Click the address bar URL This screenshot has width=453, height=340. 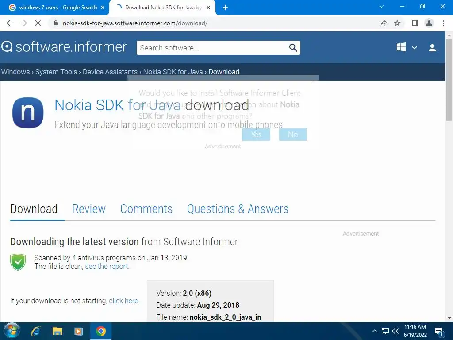tap(135, 23)
